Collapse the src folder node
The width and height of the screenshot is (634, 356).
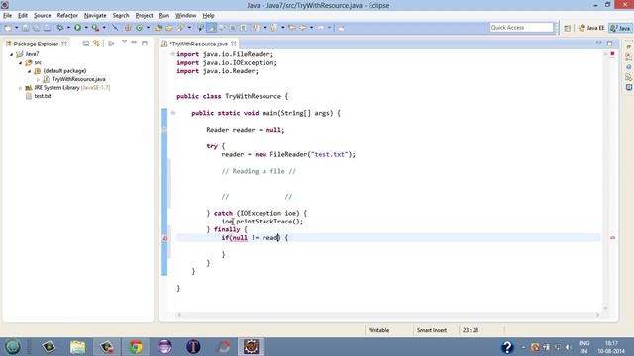(20, 63)
